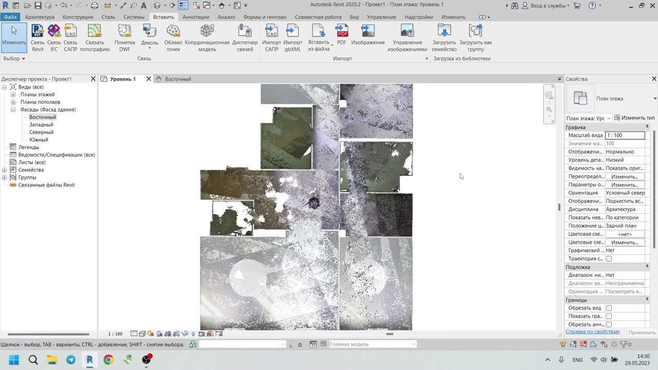
Task: Click the <нет> Цветовая схема button
Action: 625,234
